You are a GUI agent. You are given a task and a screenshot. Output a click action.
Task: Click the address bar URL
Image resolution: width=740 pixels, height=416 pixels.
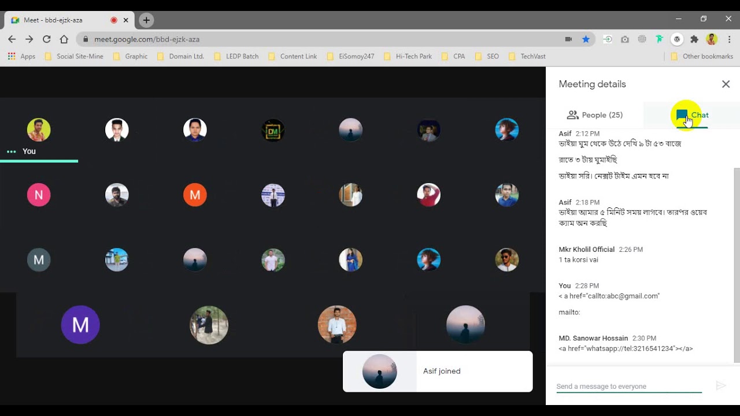[147, 39]
